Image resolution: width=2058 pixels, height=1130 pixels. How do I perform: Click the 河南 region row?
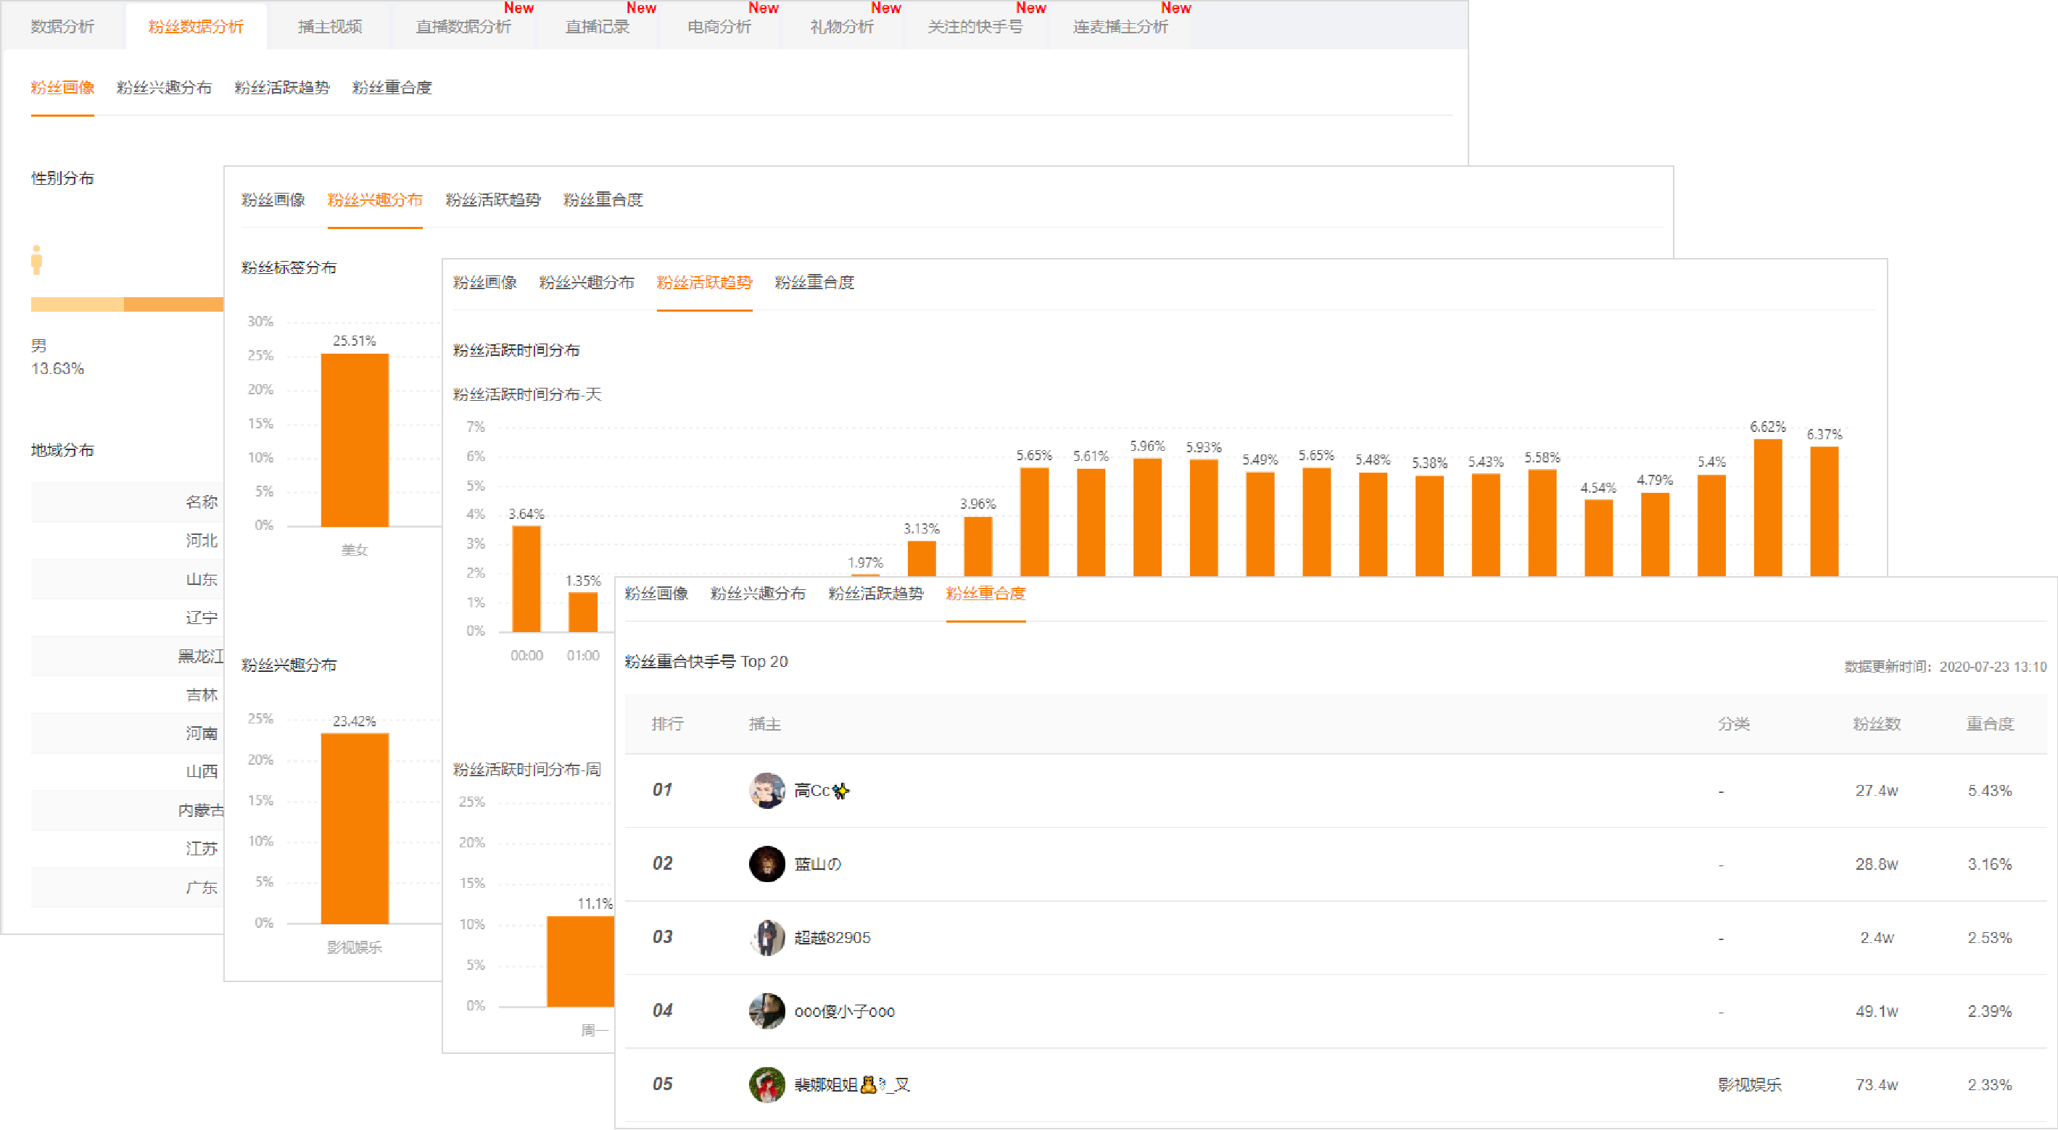coord(127,733)
